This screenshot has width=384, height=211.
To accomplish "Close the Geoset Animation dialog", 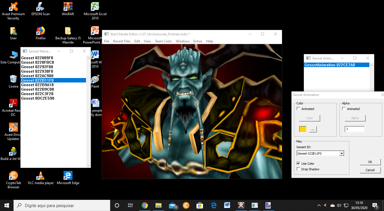I will (382, 95).
